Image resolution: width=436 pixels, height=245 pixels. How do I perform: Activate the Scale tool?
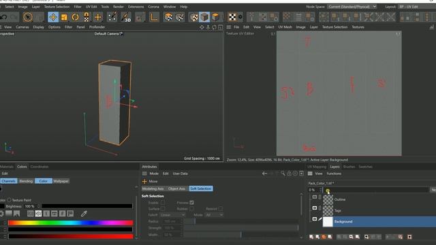click(64, 17)
